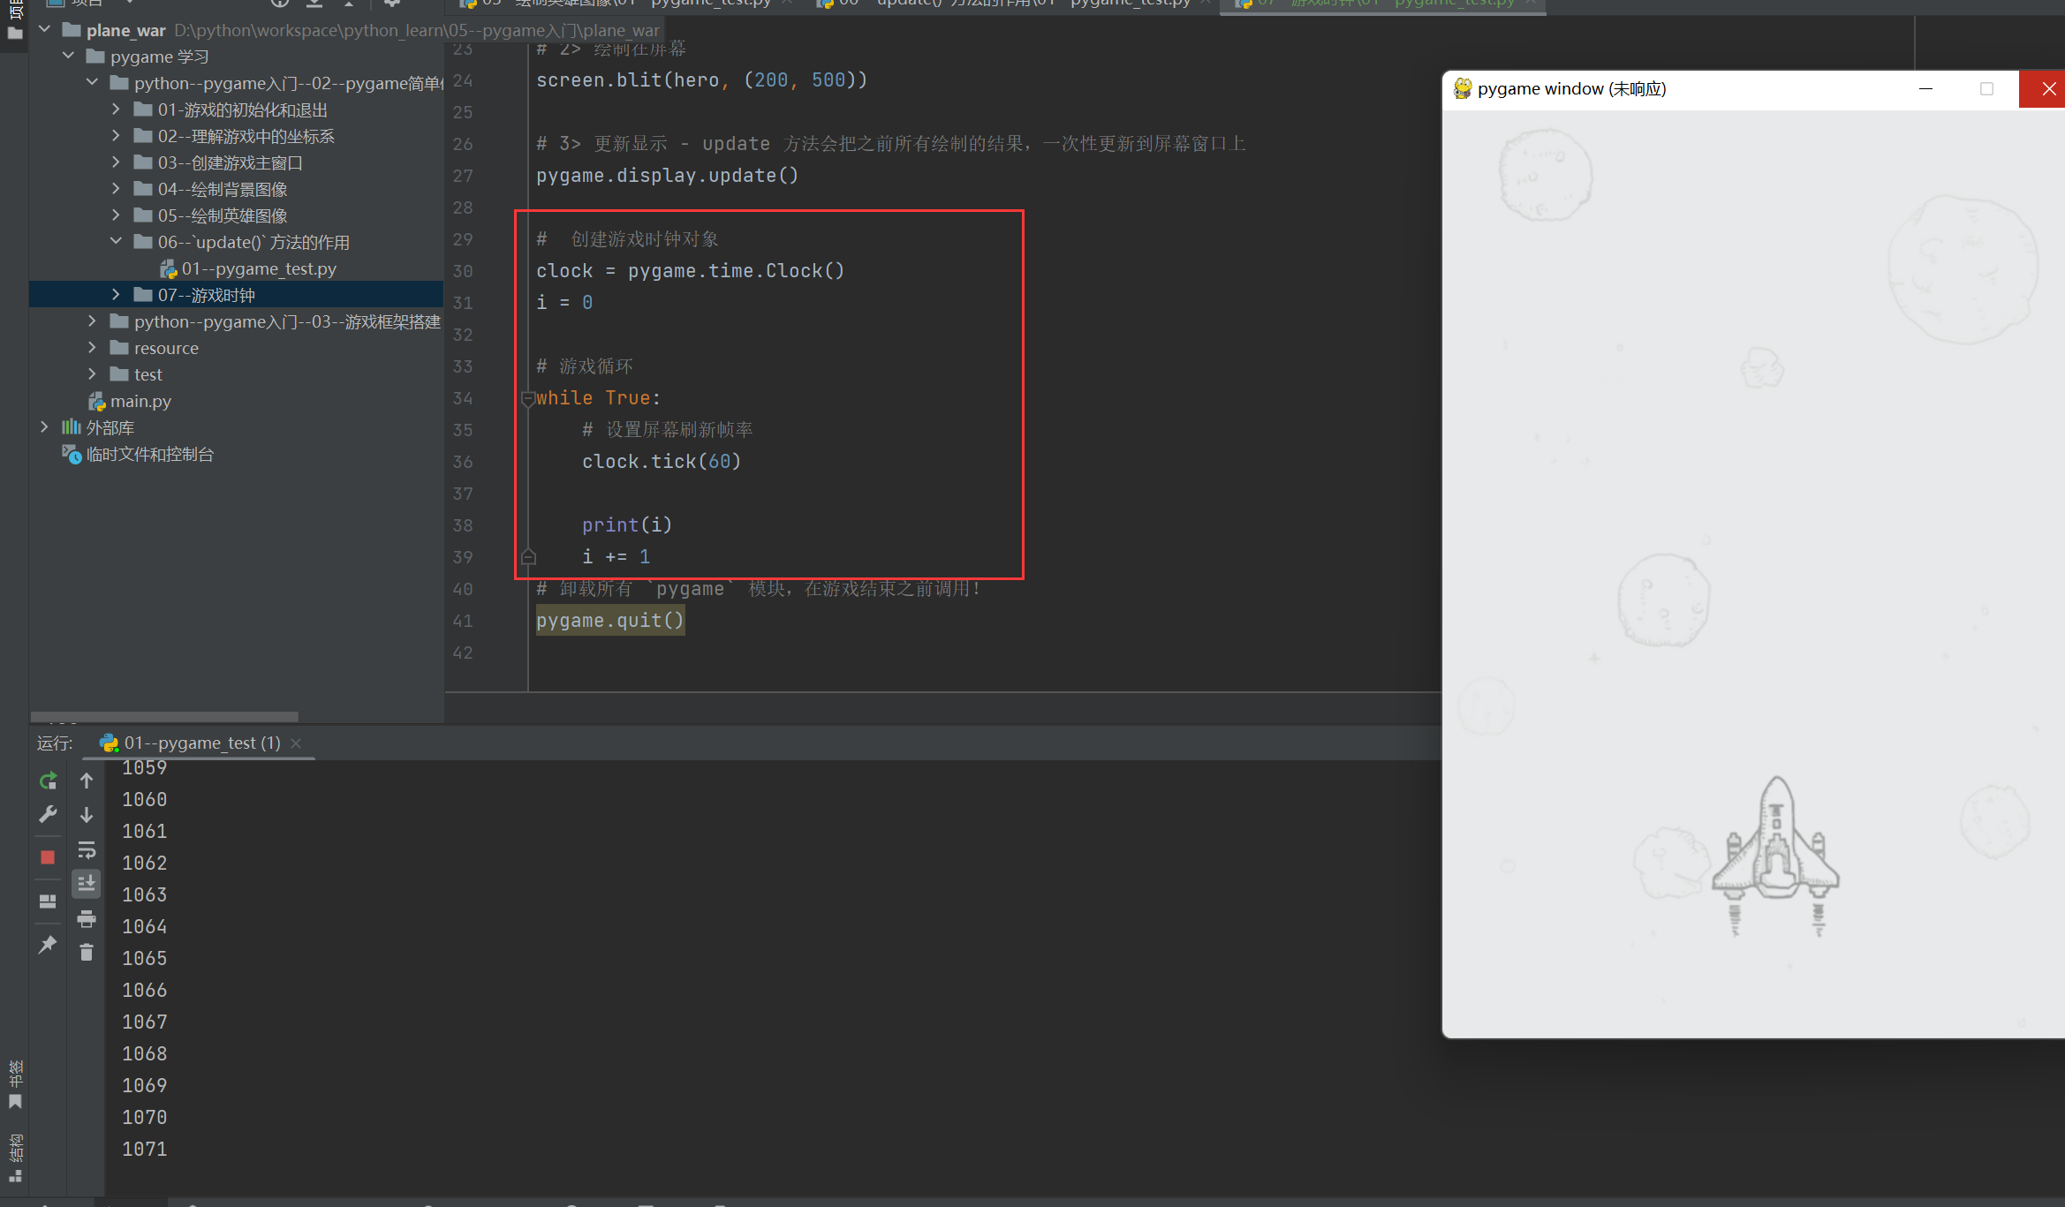
Task: Click on pygame.quit() code line
Action: pos(610,621)
